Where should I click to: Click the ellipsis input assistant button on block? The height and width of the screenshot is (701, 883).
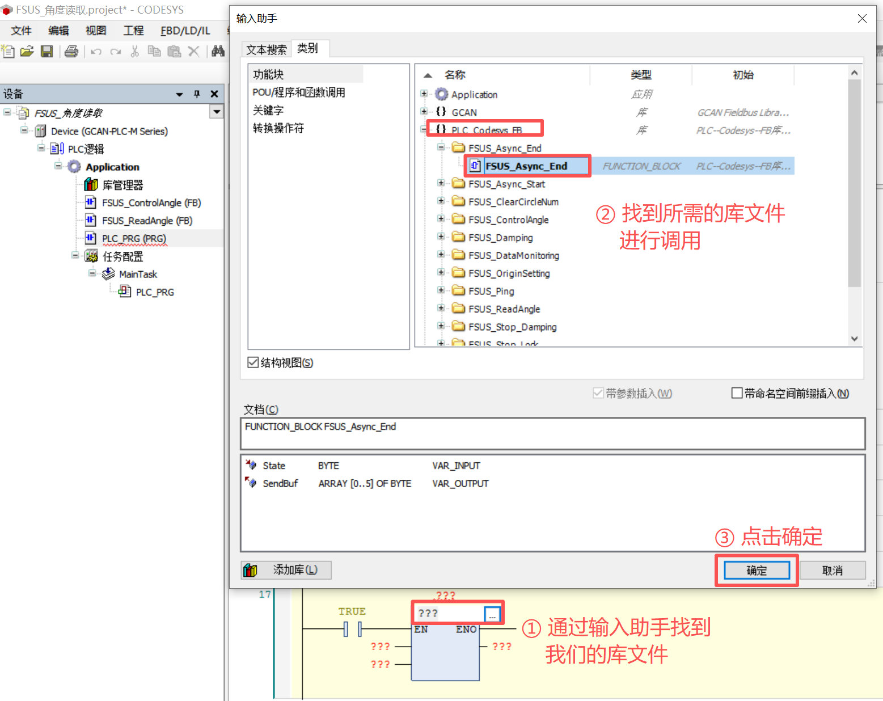tap(492, 614)
